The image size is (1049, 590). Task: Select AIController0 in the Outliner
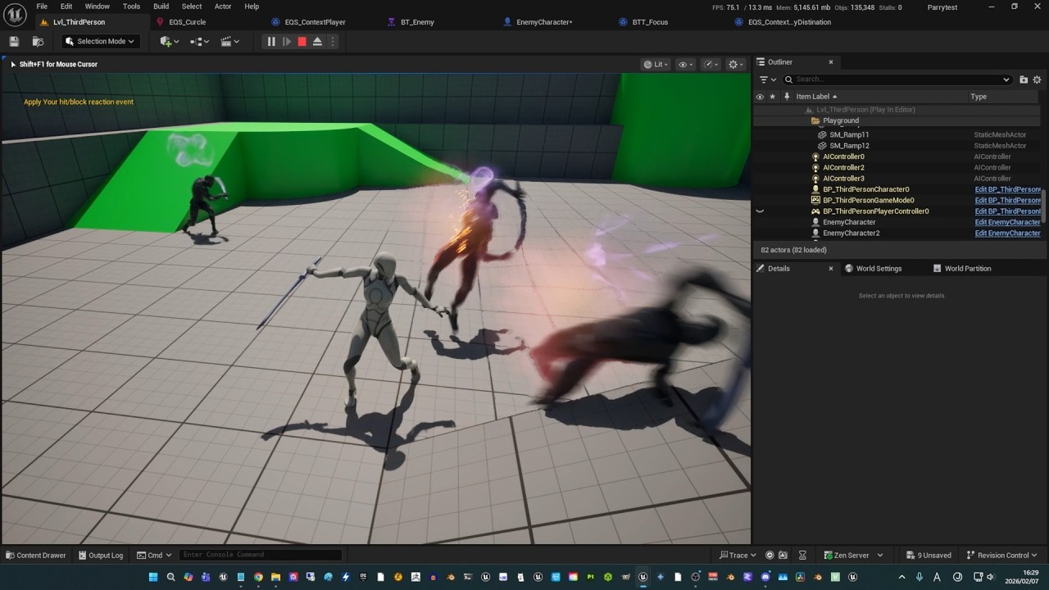(x=843, y=157)
